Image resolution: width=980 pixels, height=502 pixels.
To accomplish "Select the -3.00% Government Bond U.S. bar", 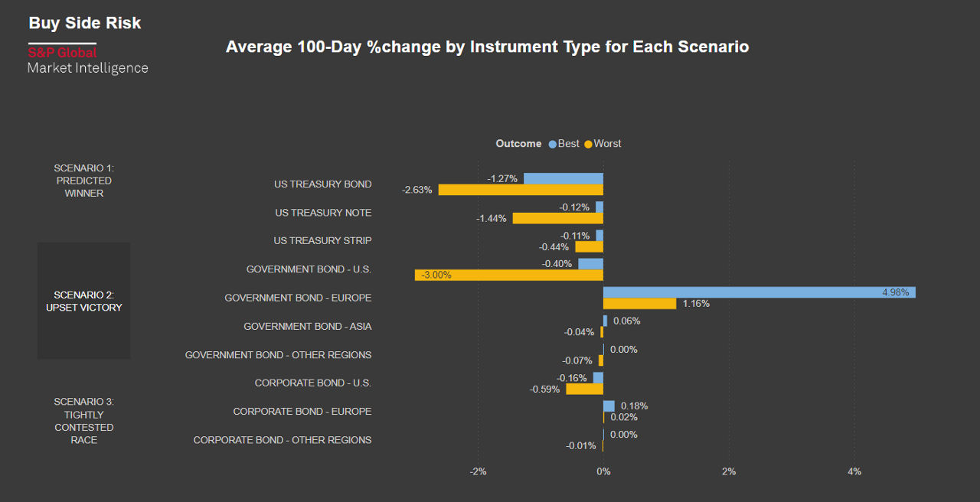I will 509,275.
